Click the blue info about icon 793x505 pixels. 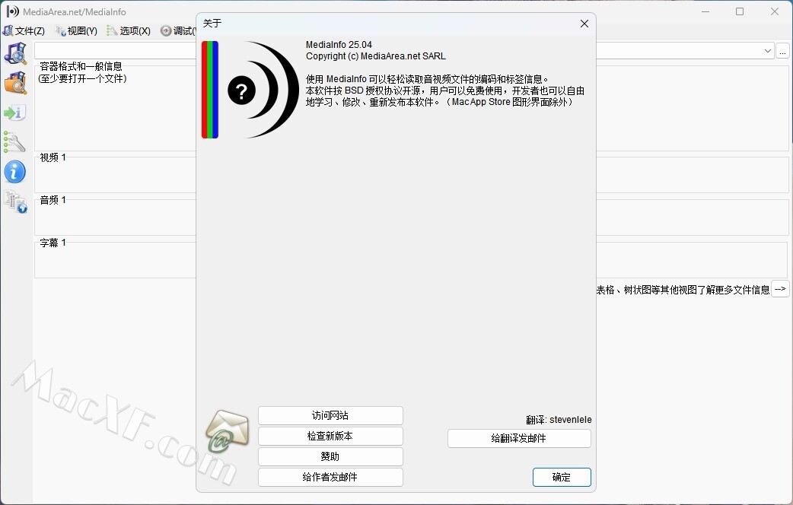14,172
